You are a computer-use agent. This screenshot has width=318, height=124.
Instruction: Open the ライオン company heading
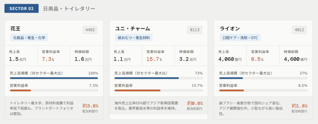[230, 29]
